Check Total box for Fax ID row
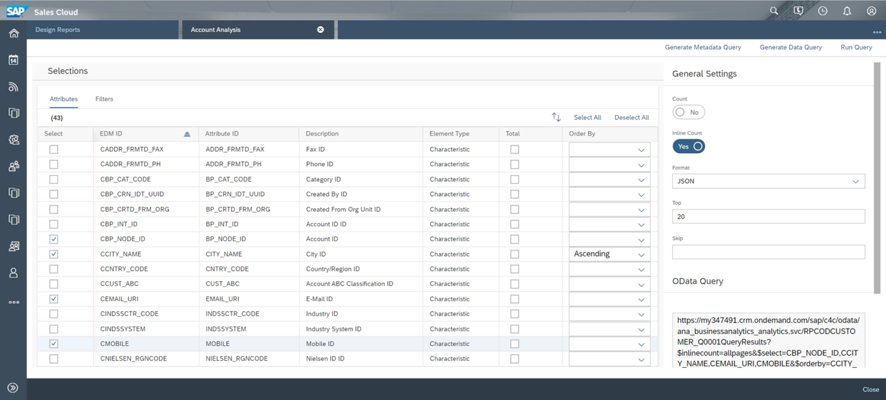886x400 pixels. (x=515, y=149)
